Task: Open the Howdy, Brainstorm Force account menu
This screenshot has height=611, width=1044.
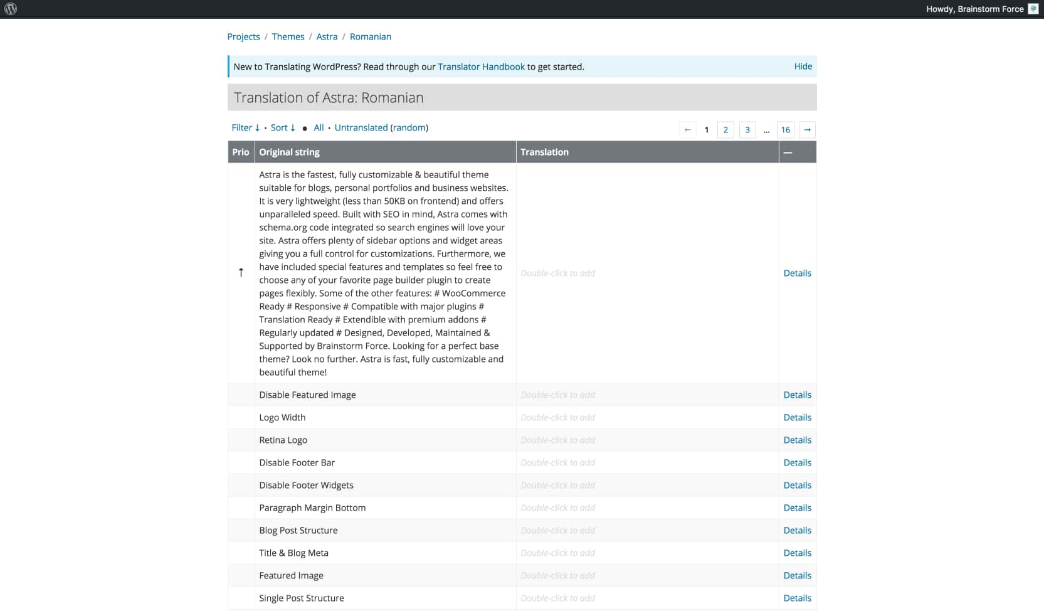Action: pyautogui.click(x=975, y=9)
